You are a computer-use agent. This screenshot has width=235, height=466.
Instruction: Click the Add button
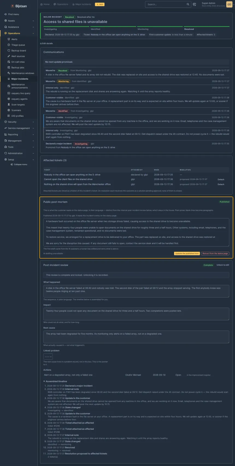tap(100, 4)
